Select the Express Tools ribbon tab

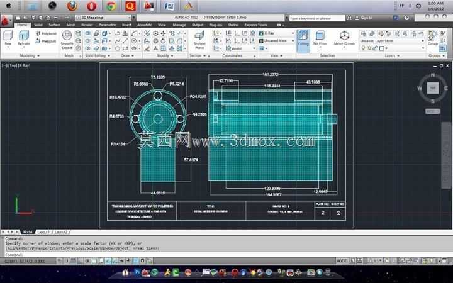[255, 25]
